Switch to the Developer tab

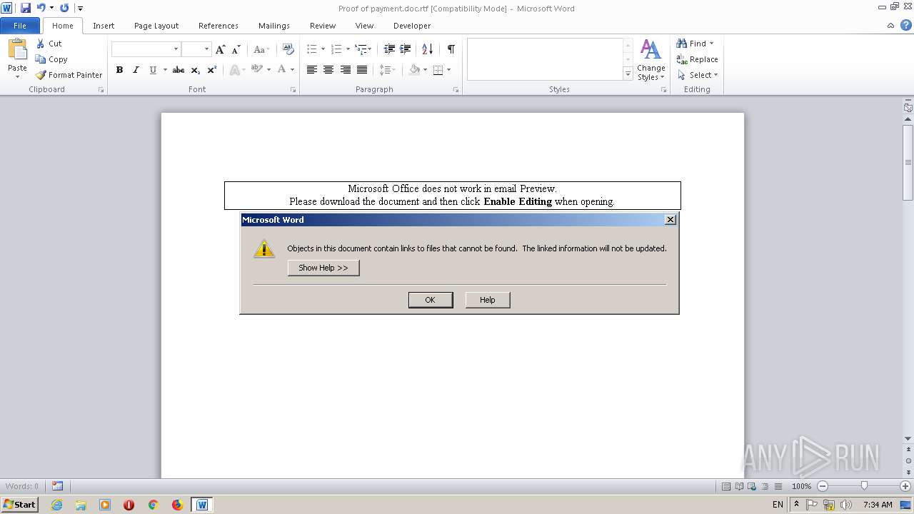coord(412,26)
